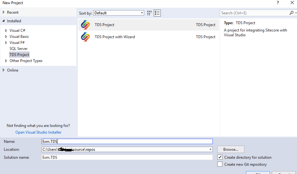Image resolution: width=297 pixels, height=174 pixels.
Task: Click the Online section label
Action: click(x=13, y=70)
